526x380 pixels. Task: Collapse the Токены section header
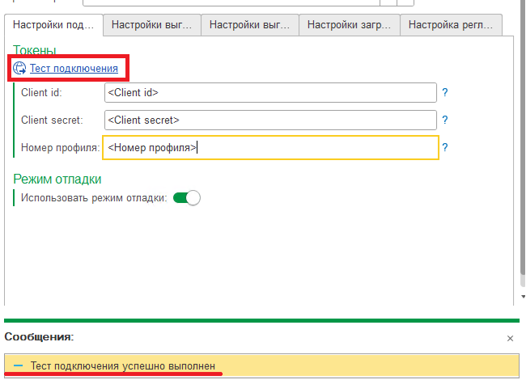[x=35, y=50]
